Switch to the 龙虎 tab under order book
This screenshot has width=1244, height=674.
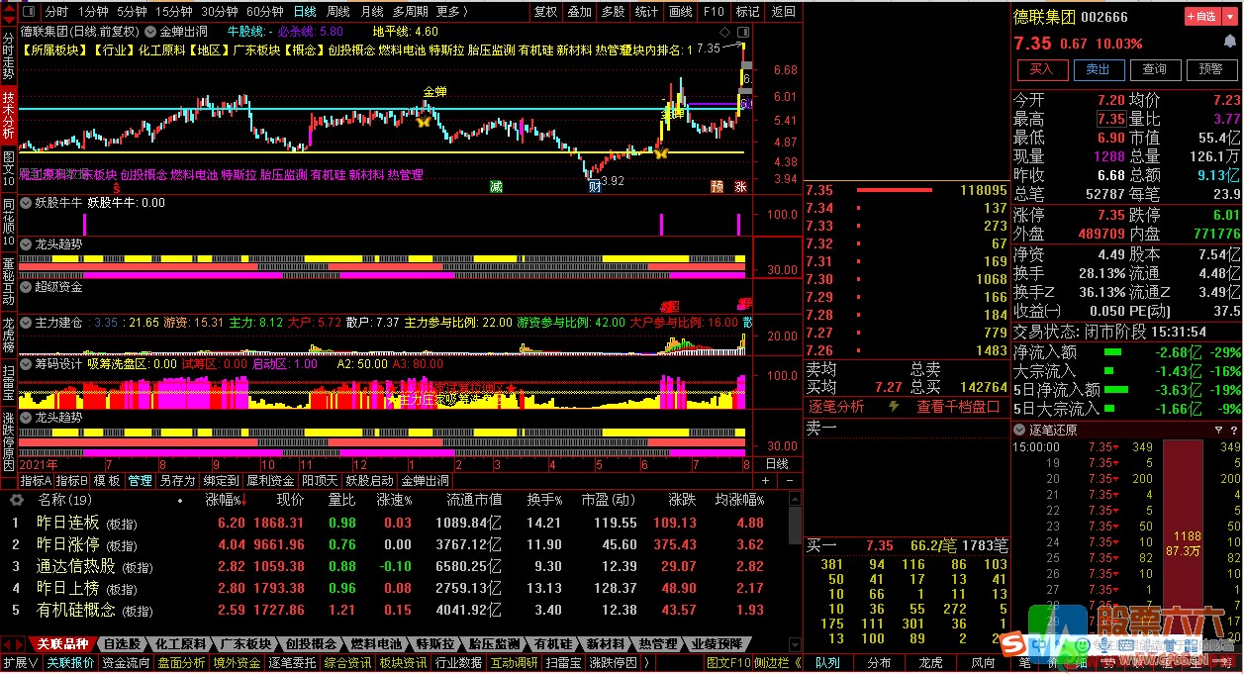click(x=930, y=663)
